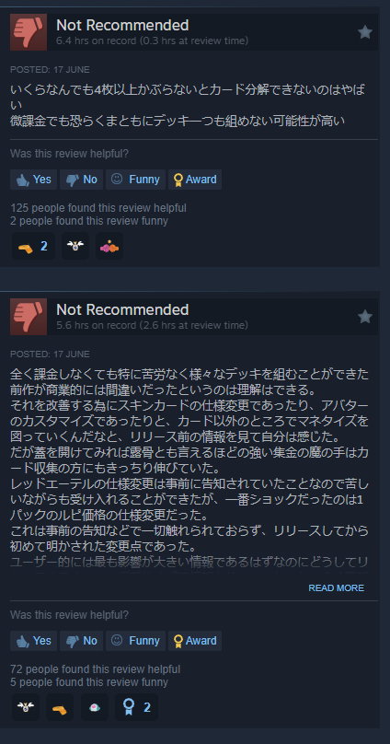Click the star icon on first review
The image size is (390, 744).
point(365,32)
